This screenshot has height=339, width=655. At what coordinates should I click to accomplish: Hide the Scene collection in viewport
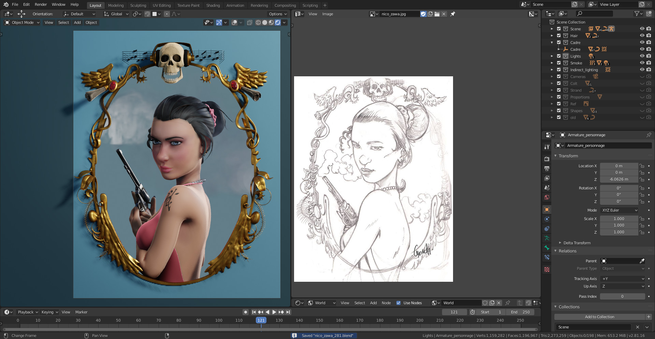point(642,29)
